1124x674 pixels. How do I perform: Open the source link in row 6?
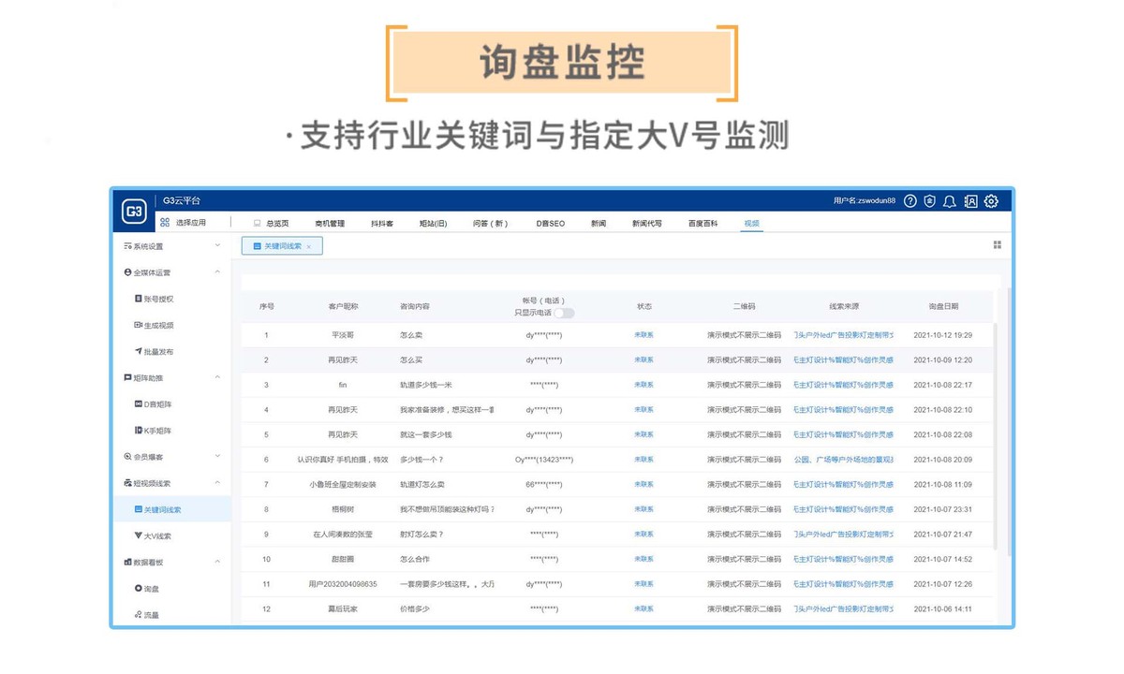[843, 460]
